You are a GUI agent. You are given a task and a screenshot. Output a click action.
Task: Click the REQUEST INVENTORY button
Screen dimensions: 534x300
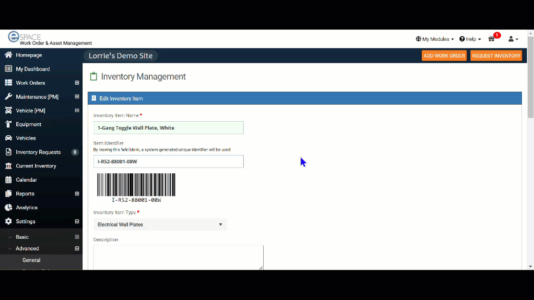496,56
